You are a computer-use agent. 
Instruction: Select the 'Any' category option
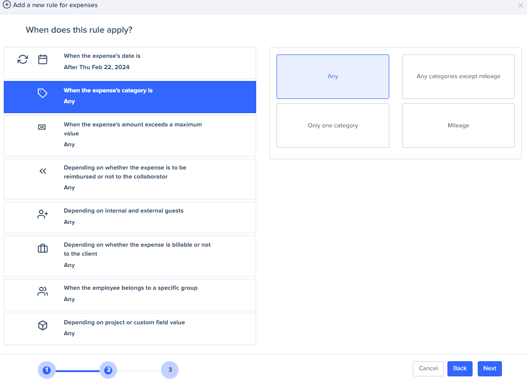[x=332, y=77]
